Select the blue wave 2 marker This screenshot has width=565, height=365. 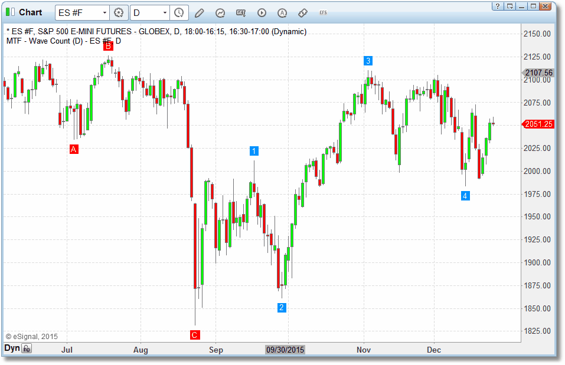click(282, 308)
